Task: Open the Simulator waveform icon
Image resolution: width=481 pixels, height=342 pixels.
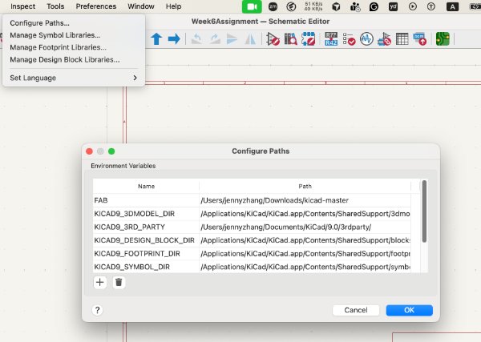Action: [x=366, y=39]
